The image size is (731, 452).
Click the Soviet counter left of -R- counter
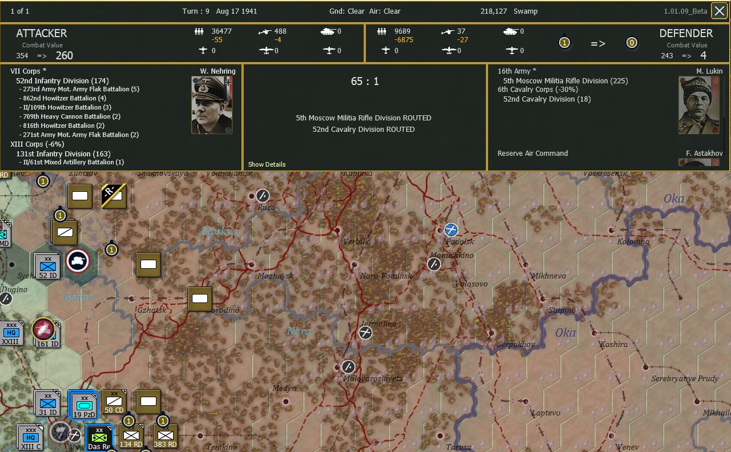point(80,196)
